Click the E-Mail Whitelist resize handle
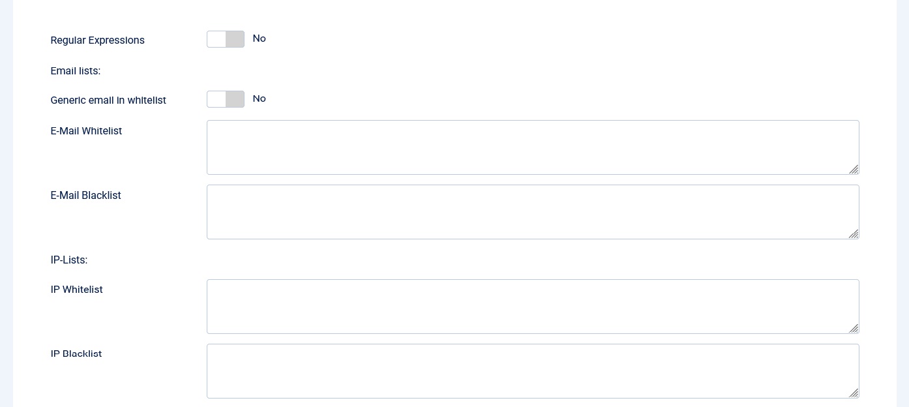The image size is (909, 407). point(854,170)
